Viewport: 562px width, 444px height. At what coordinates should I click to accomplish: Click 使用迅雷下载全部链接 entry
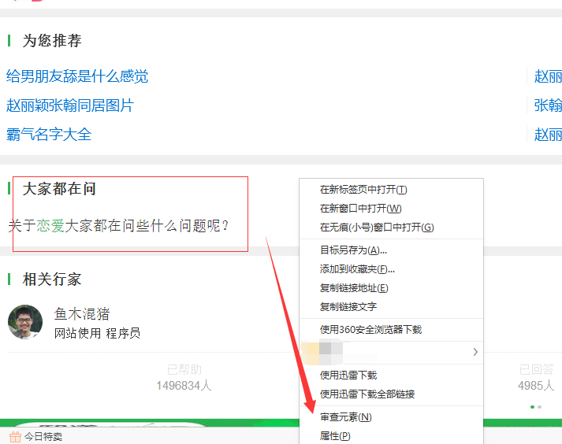[367, 394]
